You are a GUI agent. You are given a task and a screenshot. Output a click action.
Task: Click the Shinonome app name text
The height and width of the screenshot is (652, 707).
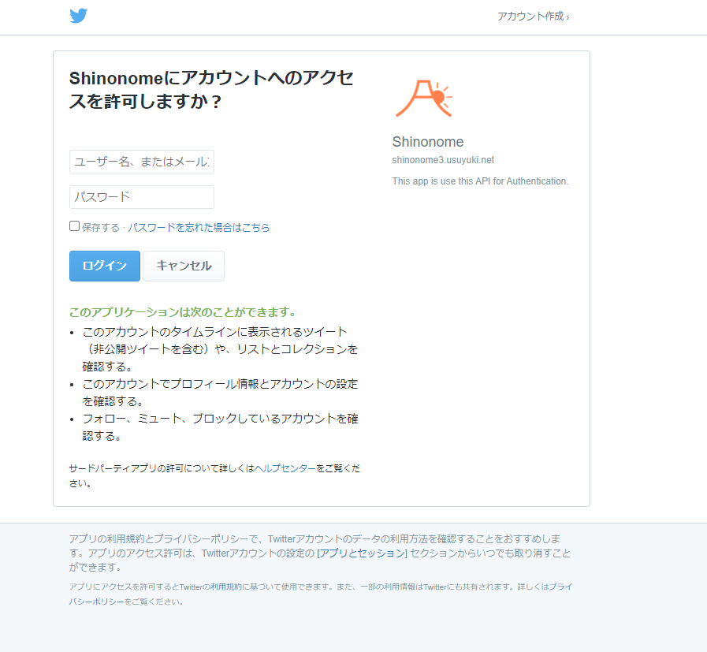tap(428, 142)
